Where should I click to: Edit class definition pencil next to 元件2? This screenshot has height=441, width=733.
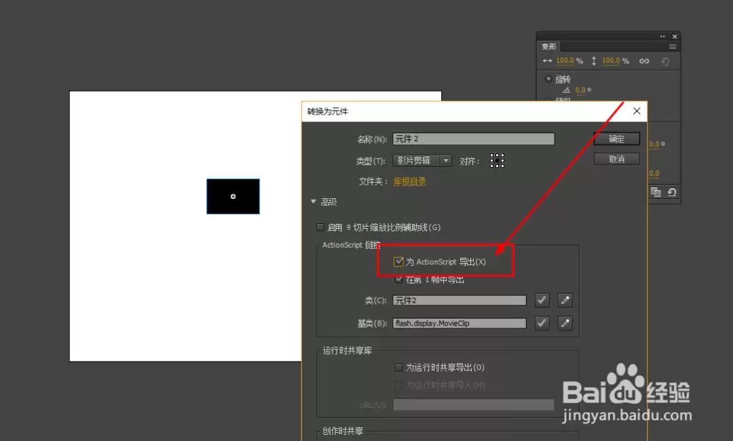(565, 301)
